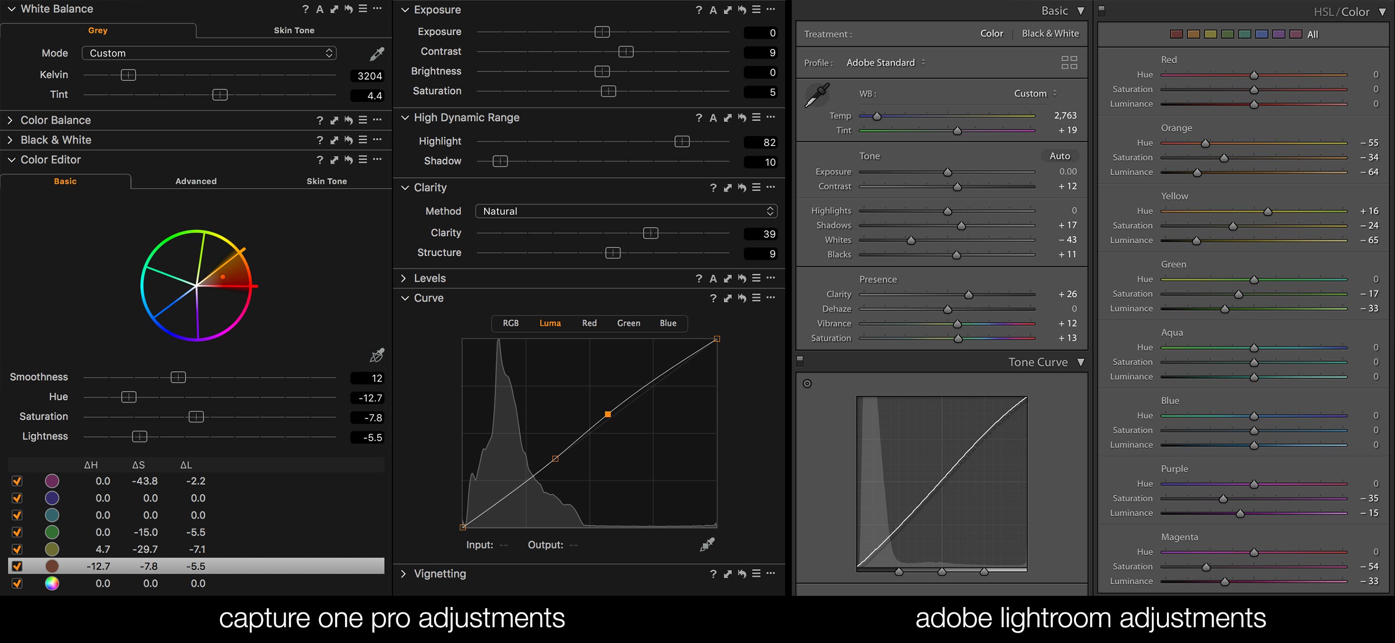This screenshot has width=1395, height=643.
Task: Select the Lightroom WB selector eyedropper
Action: (x=817, y=95)
